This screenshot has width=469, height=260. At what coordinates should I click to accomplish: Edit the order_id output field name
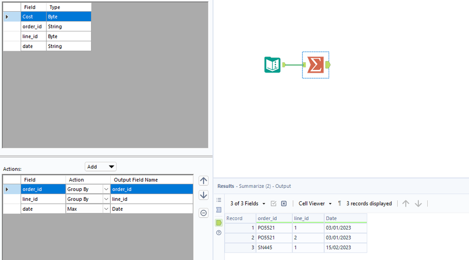(x=152, y=189)
